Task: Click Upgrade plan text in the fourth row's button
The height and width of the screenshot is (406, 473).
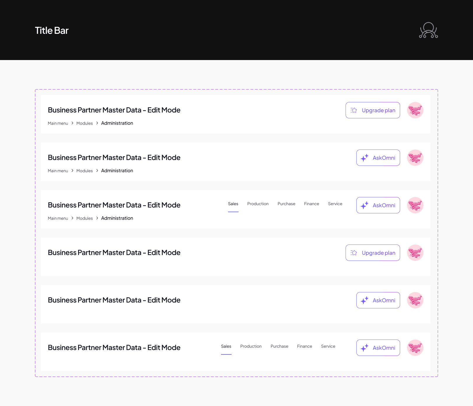Action: point(379,253)
